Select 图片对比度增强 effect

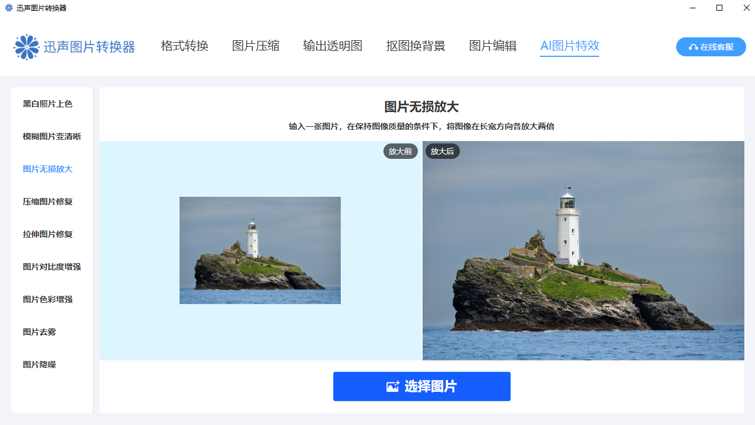click(x=52, y=267)
